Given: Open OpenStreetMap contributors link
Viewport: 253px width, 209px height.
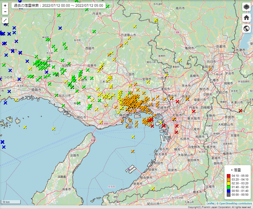Looking at the screenshot, I should click(234, 204).
